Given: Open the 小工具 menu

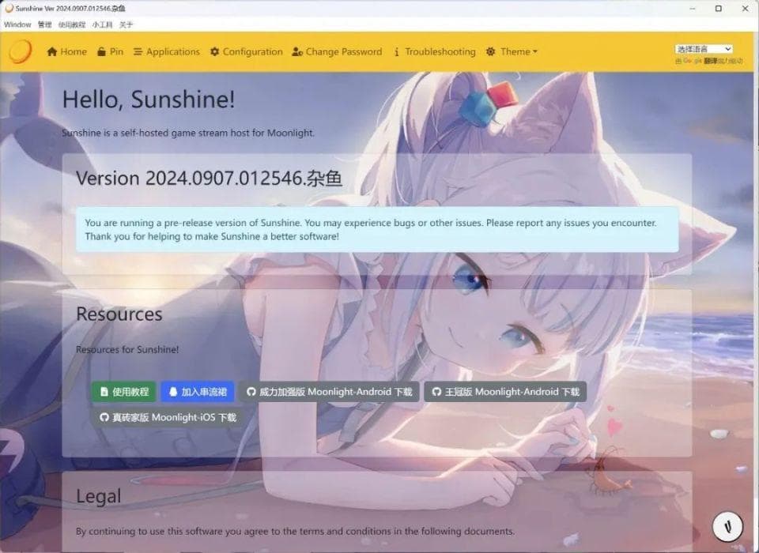Looking at the screenshot, I should click(x=102, y=24).
